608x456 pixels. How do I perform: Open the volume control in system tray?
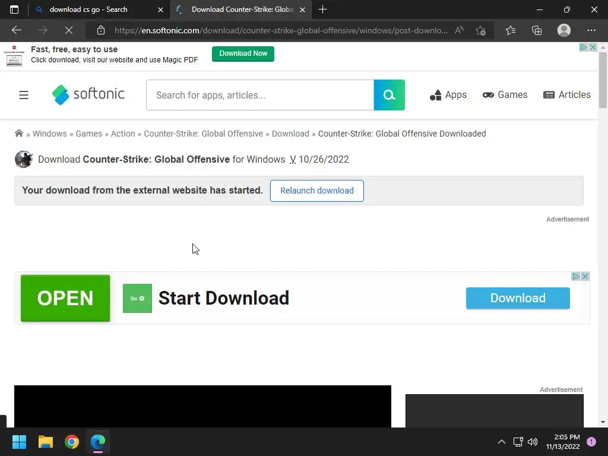tap(533, 442)
